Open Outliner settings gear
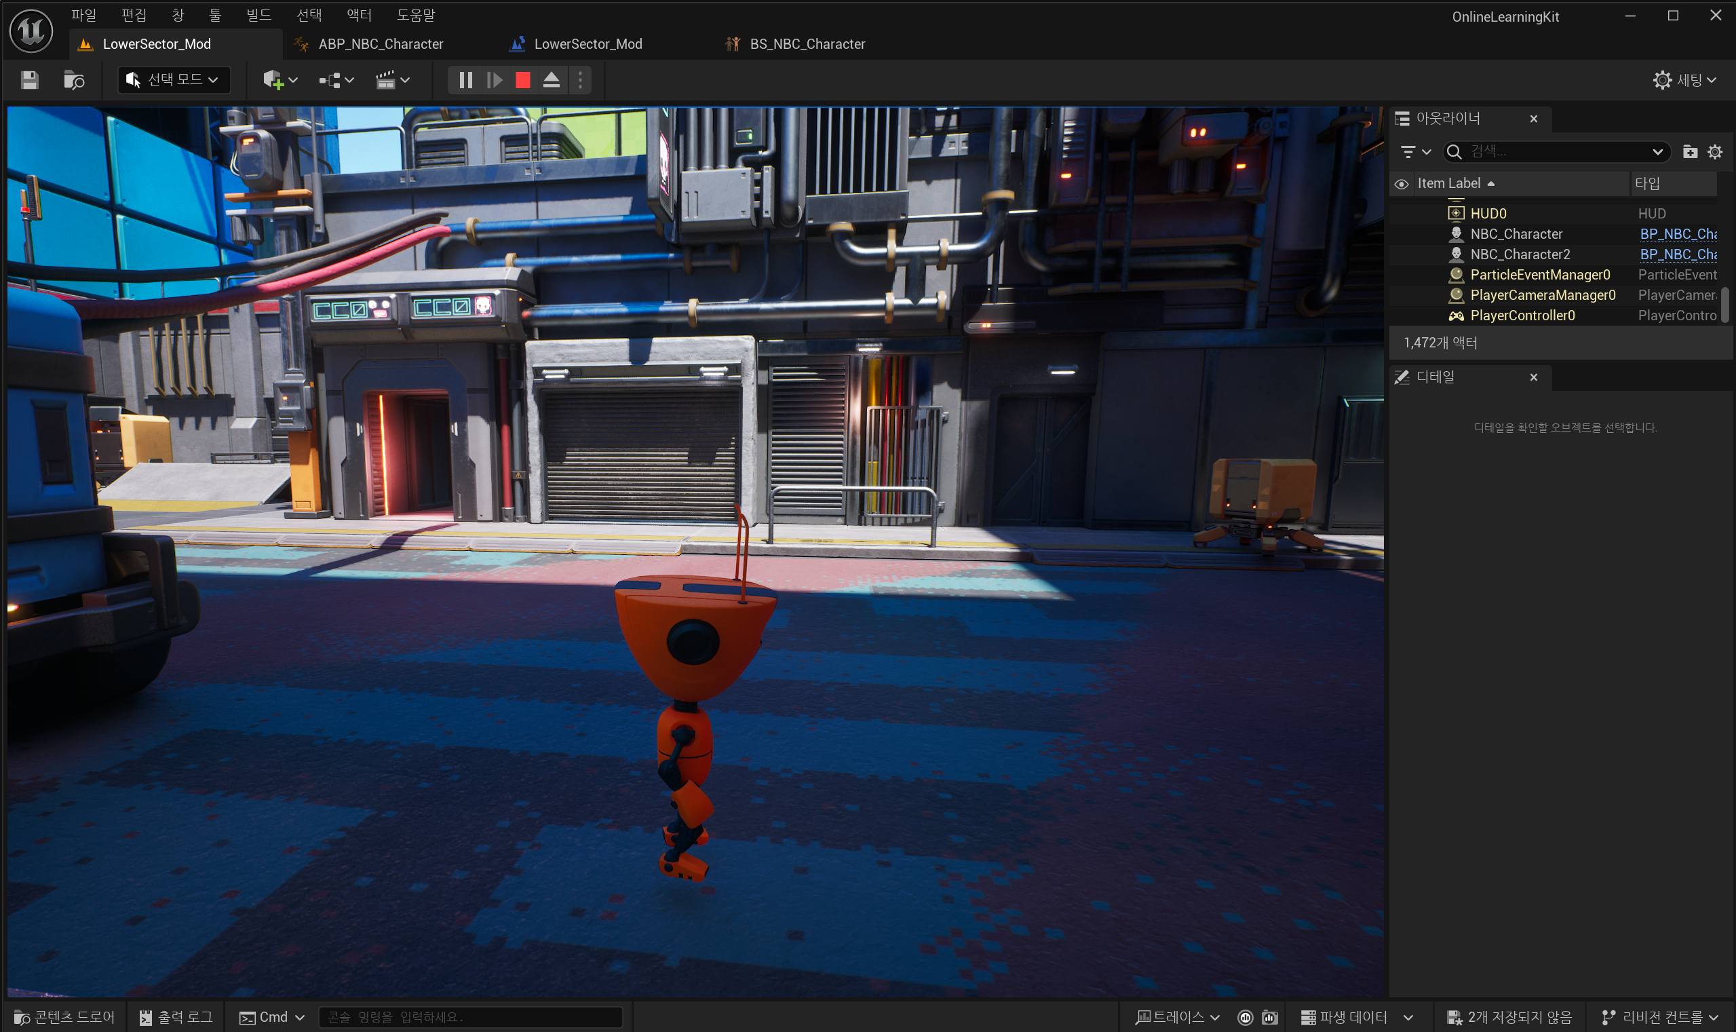Image resolution: width=1736 pixels, height=1032 pixels. pyautogui.click(x=1714, y=151)
